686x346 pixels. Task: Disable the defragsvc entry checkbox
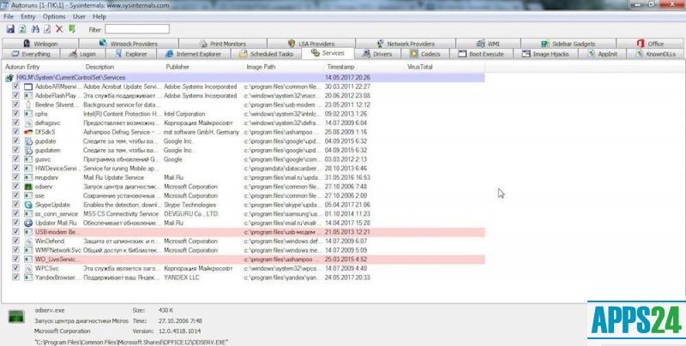(x=16, y=122)
